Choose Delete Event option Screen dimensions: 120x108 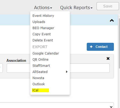tap(43, 40)
